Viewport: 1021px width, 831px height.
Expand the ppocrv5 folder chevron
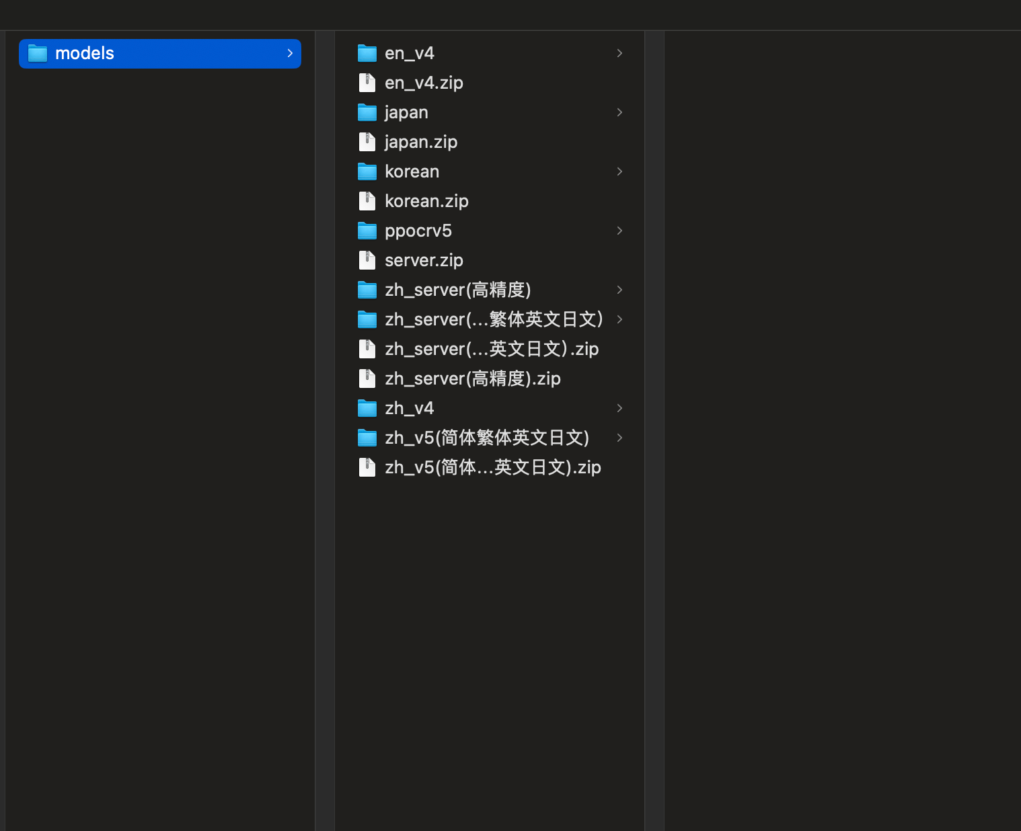[619, 231]
